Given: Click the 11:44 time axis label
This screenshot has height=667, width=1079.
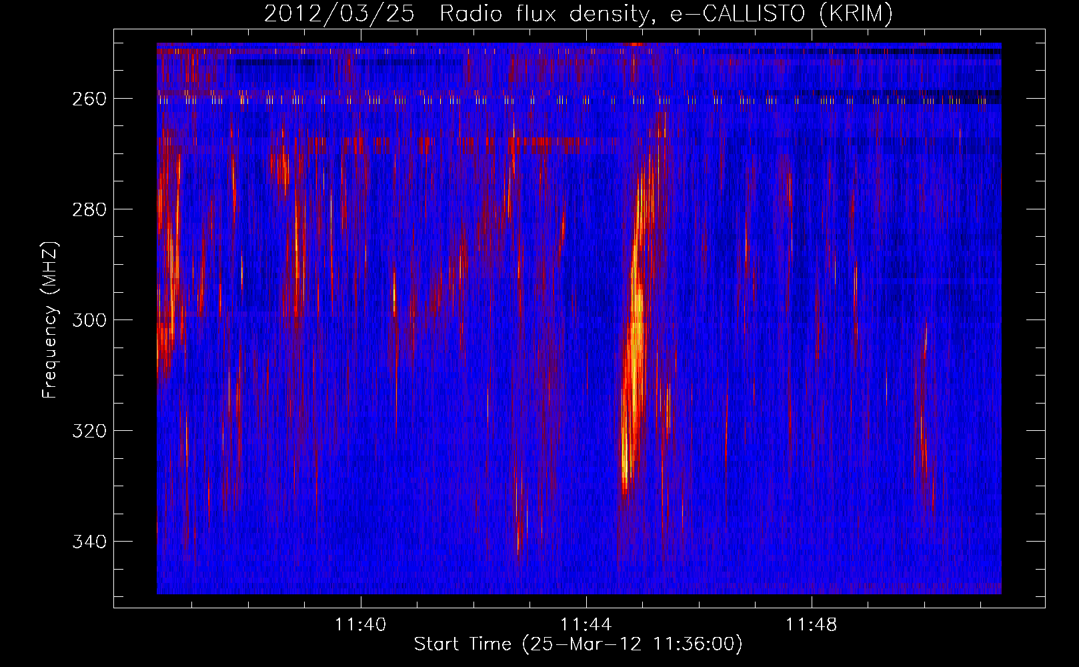Looking at the screenshot, I should click(x=586, y=625).
